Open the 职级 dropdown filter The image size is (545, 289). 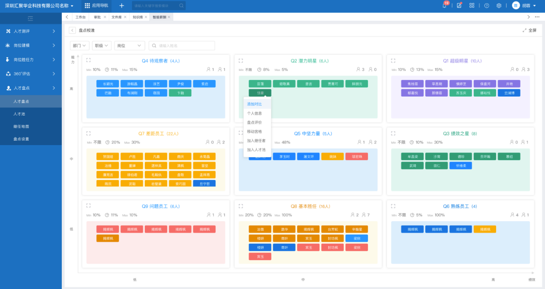(101, 46)
